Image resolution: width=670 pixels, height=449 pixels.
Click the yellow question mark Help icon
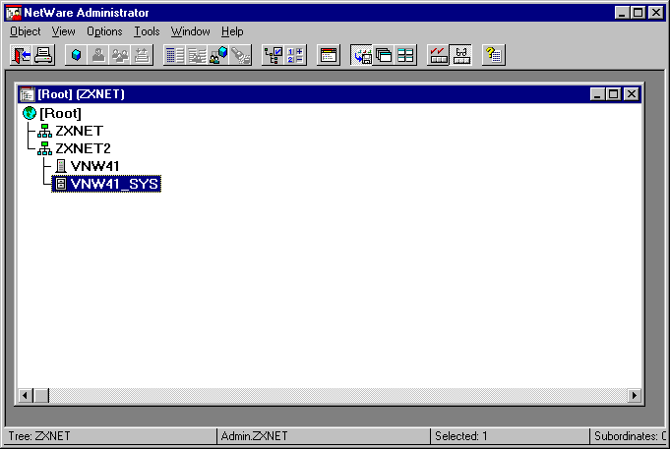[494, 55]
